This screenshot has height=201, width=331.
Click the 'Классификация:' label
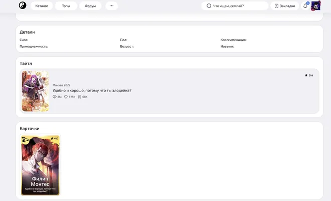point(234,40)
